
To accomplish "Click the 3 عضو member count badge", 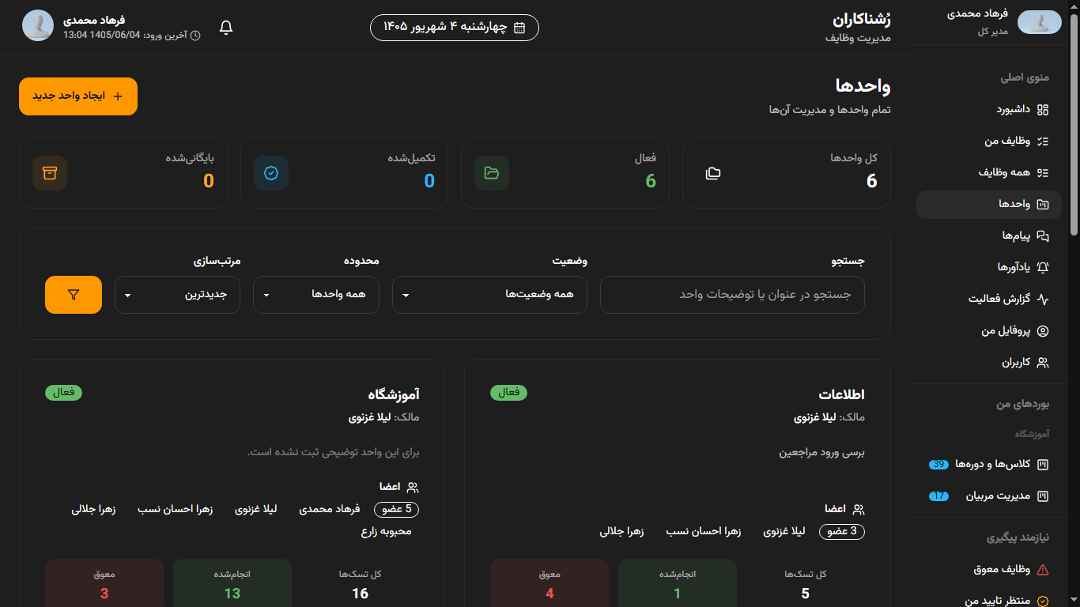I will pyautogui.click(x=842, y=531).
